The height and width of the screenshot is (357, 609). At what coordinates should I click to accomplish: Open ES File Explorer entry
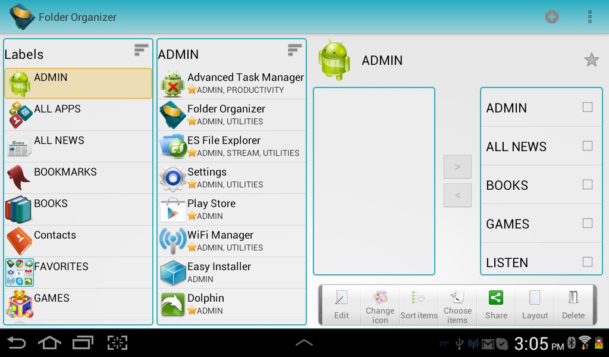232,146
